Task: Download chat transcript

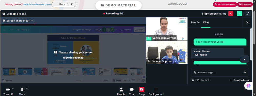Action: click(x=239, y=80)
